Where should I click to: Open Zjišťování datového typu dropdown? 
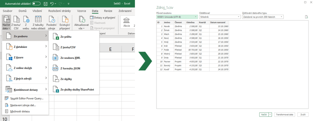click(x=263, y=17)
